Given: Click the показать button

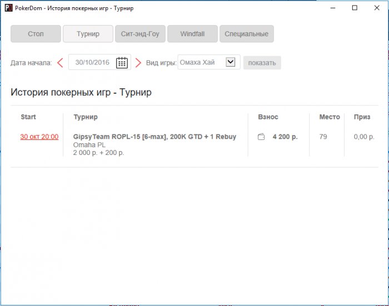Looking at the screenshot, I should (262, 63).
